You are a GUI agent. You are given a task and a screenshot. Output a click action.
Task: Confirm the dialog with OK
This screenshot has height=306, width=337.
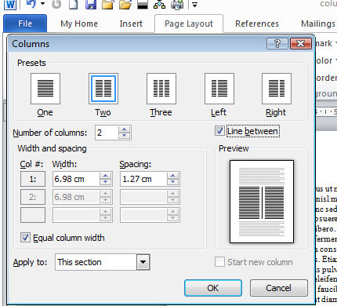(213, 288)
